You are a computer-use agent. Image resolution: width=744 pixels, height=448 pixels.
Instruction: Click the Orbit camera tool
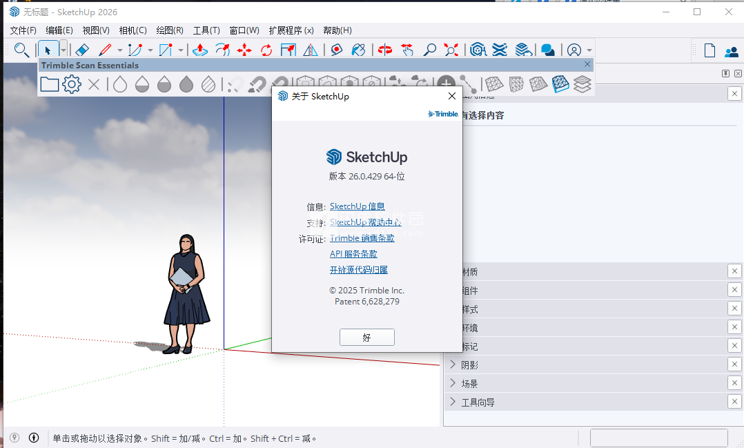tap(384, 50)
